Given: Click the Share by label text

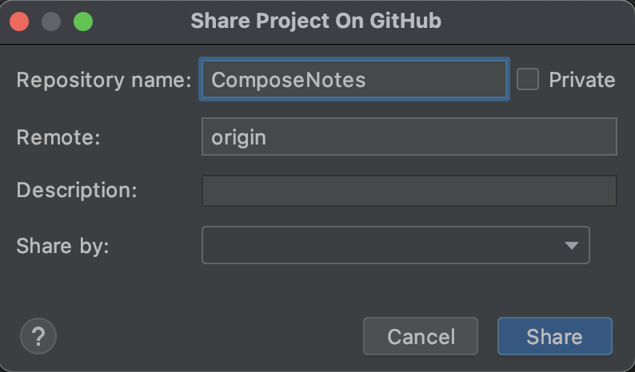Looking at the screenshot, I should 62,245.
